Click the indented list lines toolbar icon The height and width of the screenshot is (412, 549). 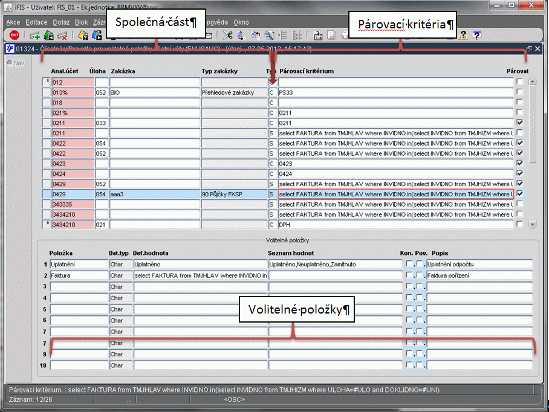tap(283, 35)
